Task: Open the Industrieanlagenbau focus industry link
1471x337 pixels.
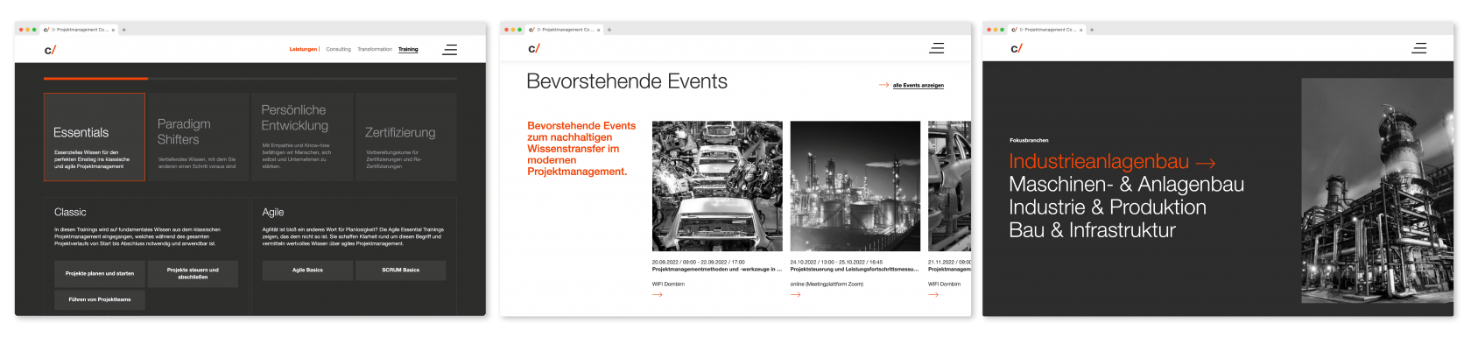Action: (1099, 162)
